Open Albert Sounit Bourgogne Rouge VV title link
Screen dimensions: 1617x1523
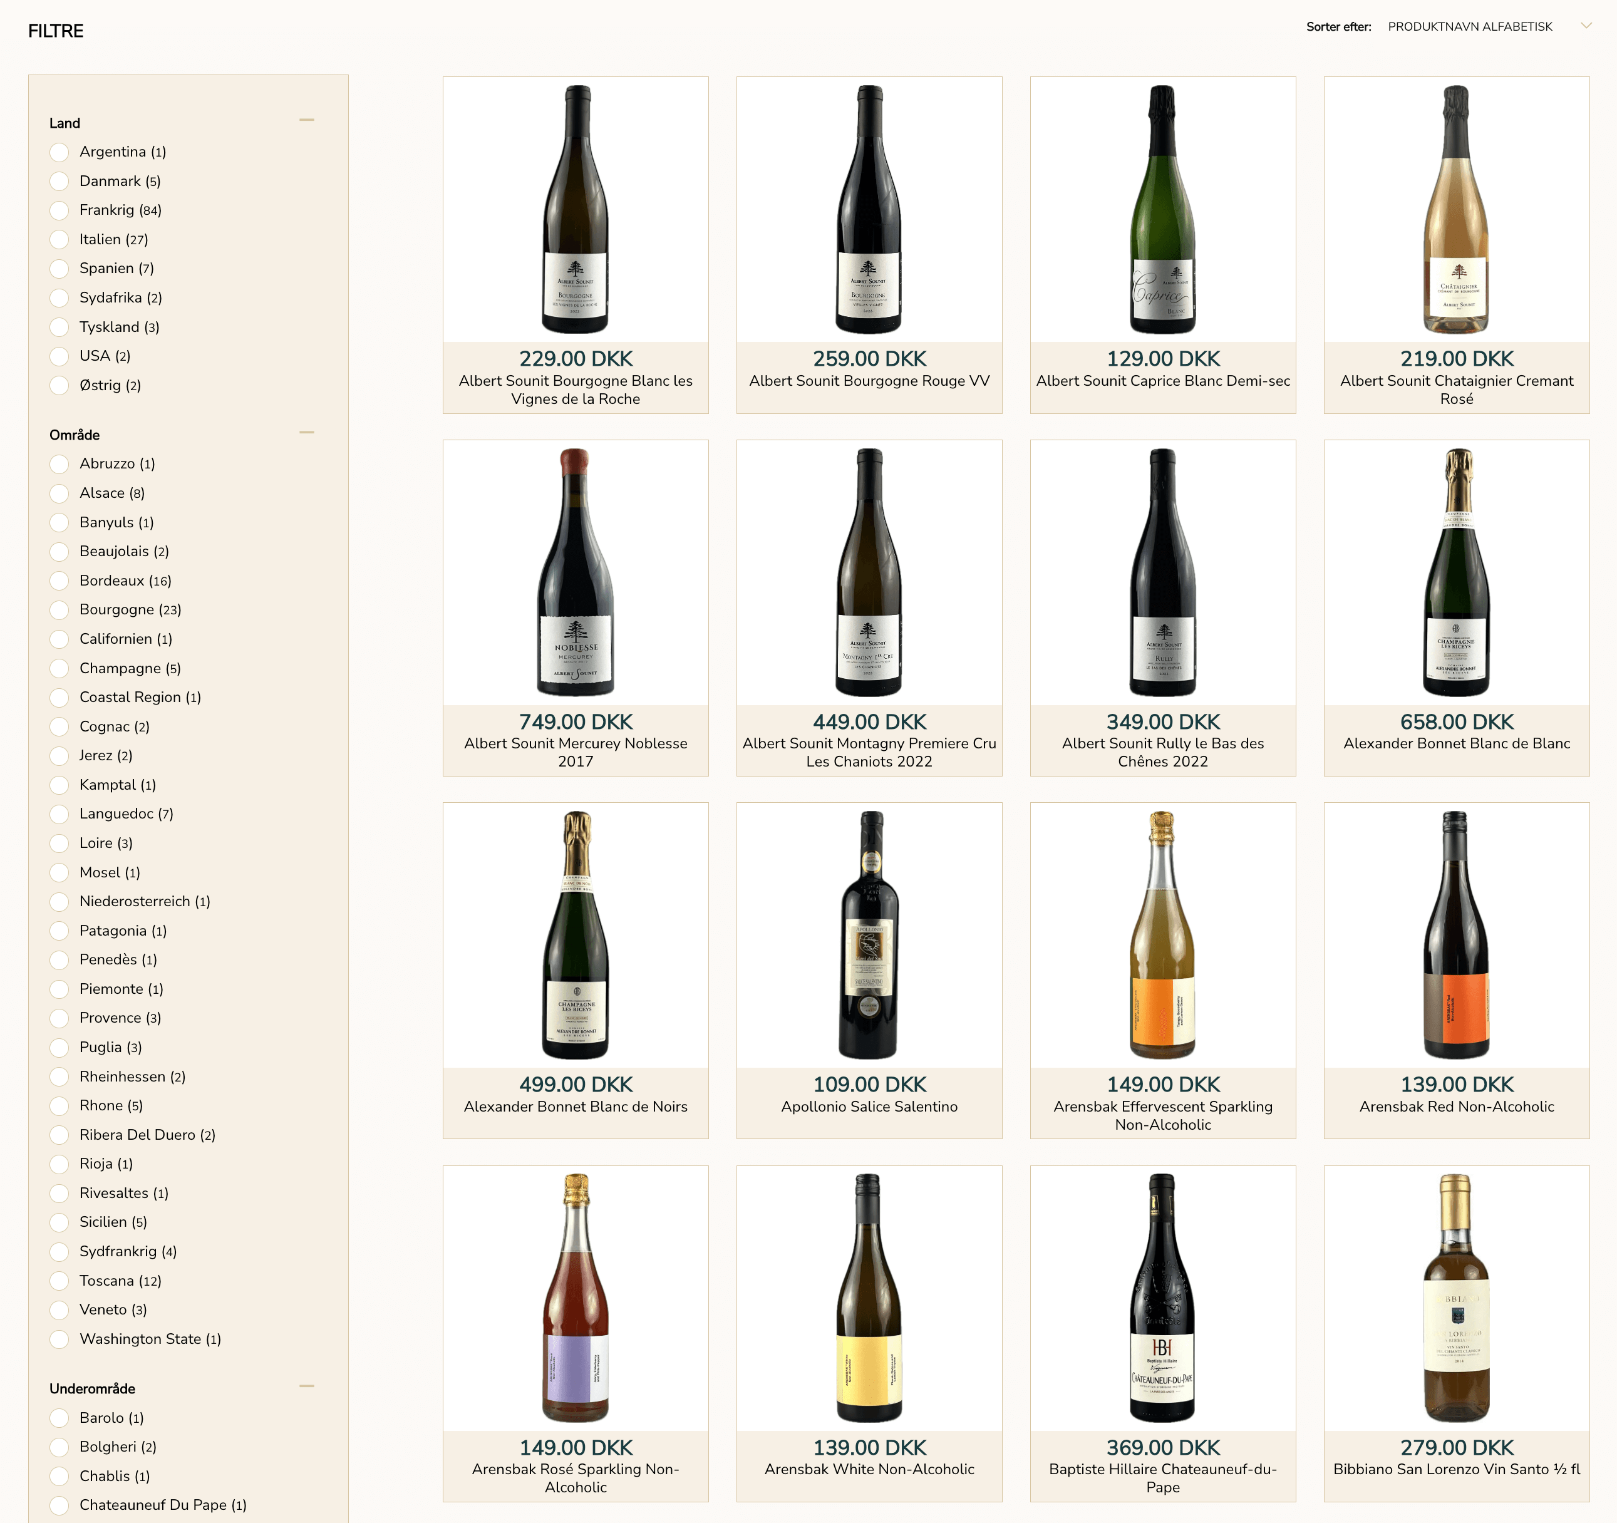tap(869, 381)
